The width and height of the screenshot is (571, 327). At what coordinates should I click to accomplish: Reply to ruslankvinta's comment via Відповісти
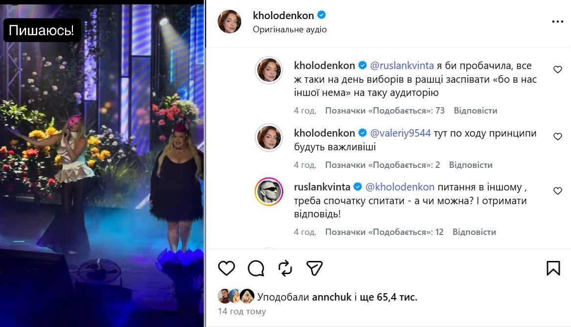[474, 232]
